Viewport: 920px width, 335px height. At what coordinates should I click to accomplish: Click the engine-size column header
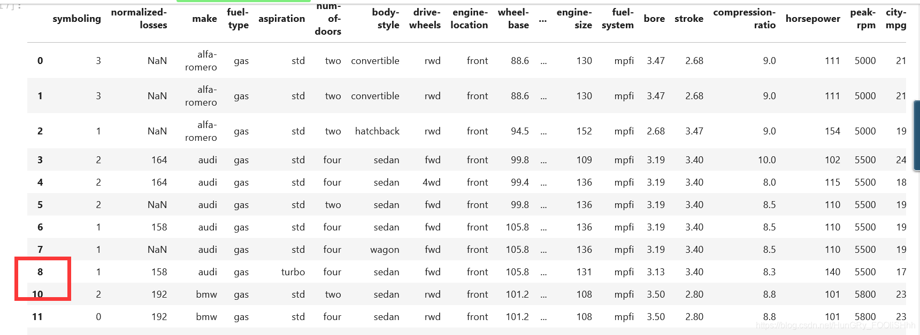tap(574, 19)
